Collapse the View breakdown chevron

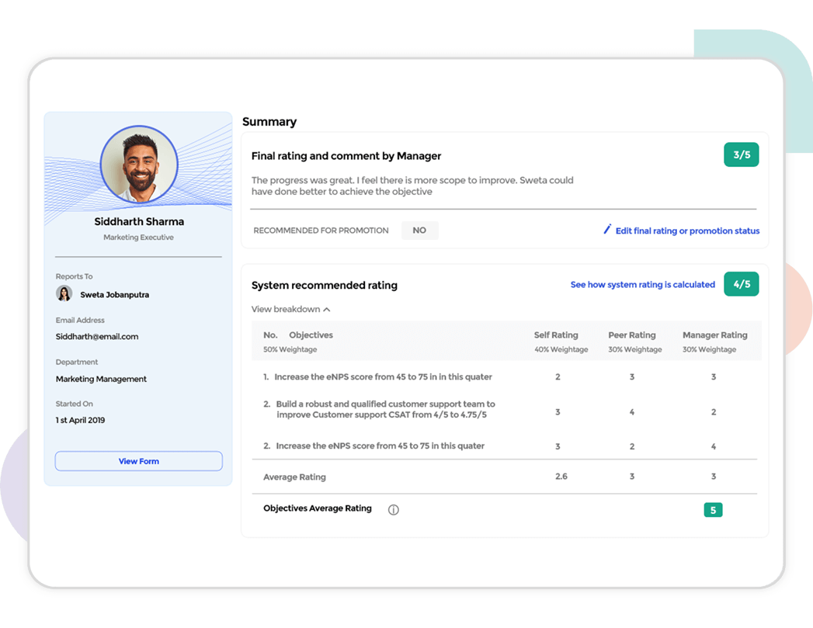[x=327, y=309]
